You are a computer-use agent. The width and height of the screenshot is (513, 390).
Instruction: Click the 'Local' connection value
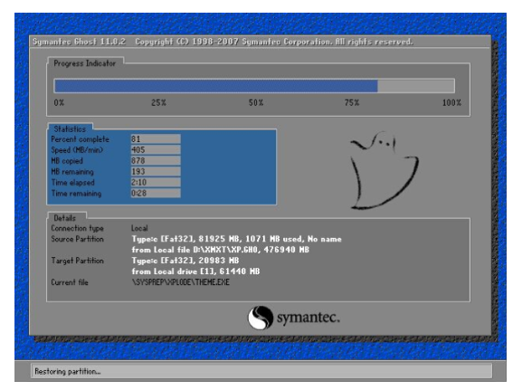139,228
